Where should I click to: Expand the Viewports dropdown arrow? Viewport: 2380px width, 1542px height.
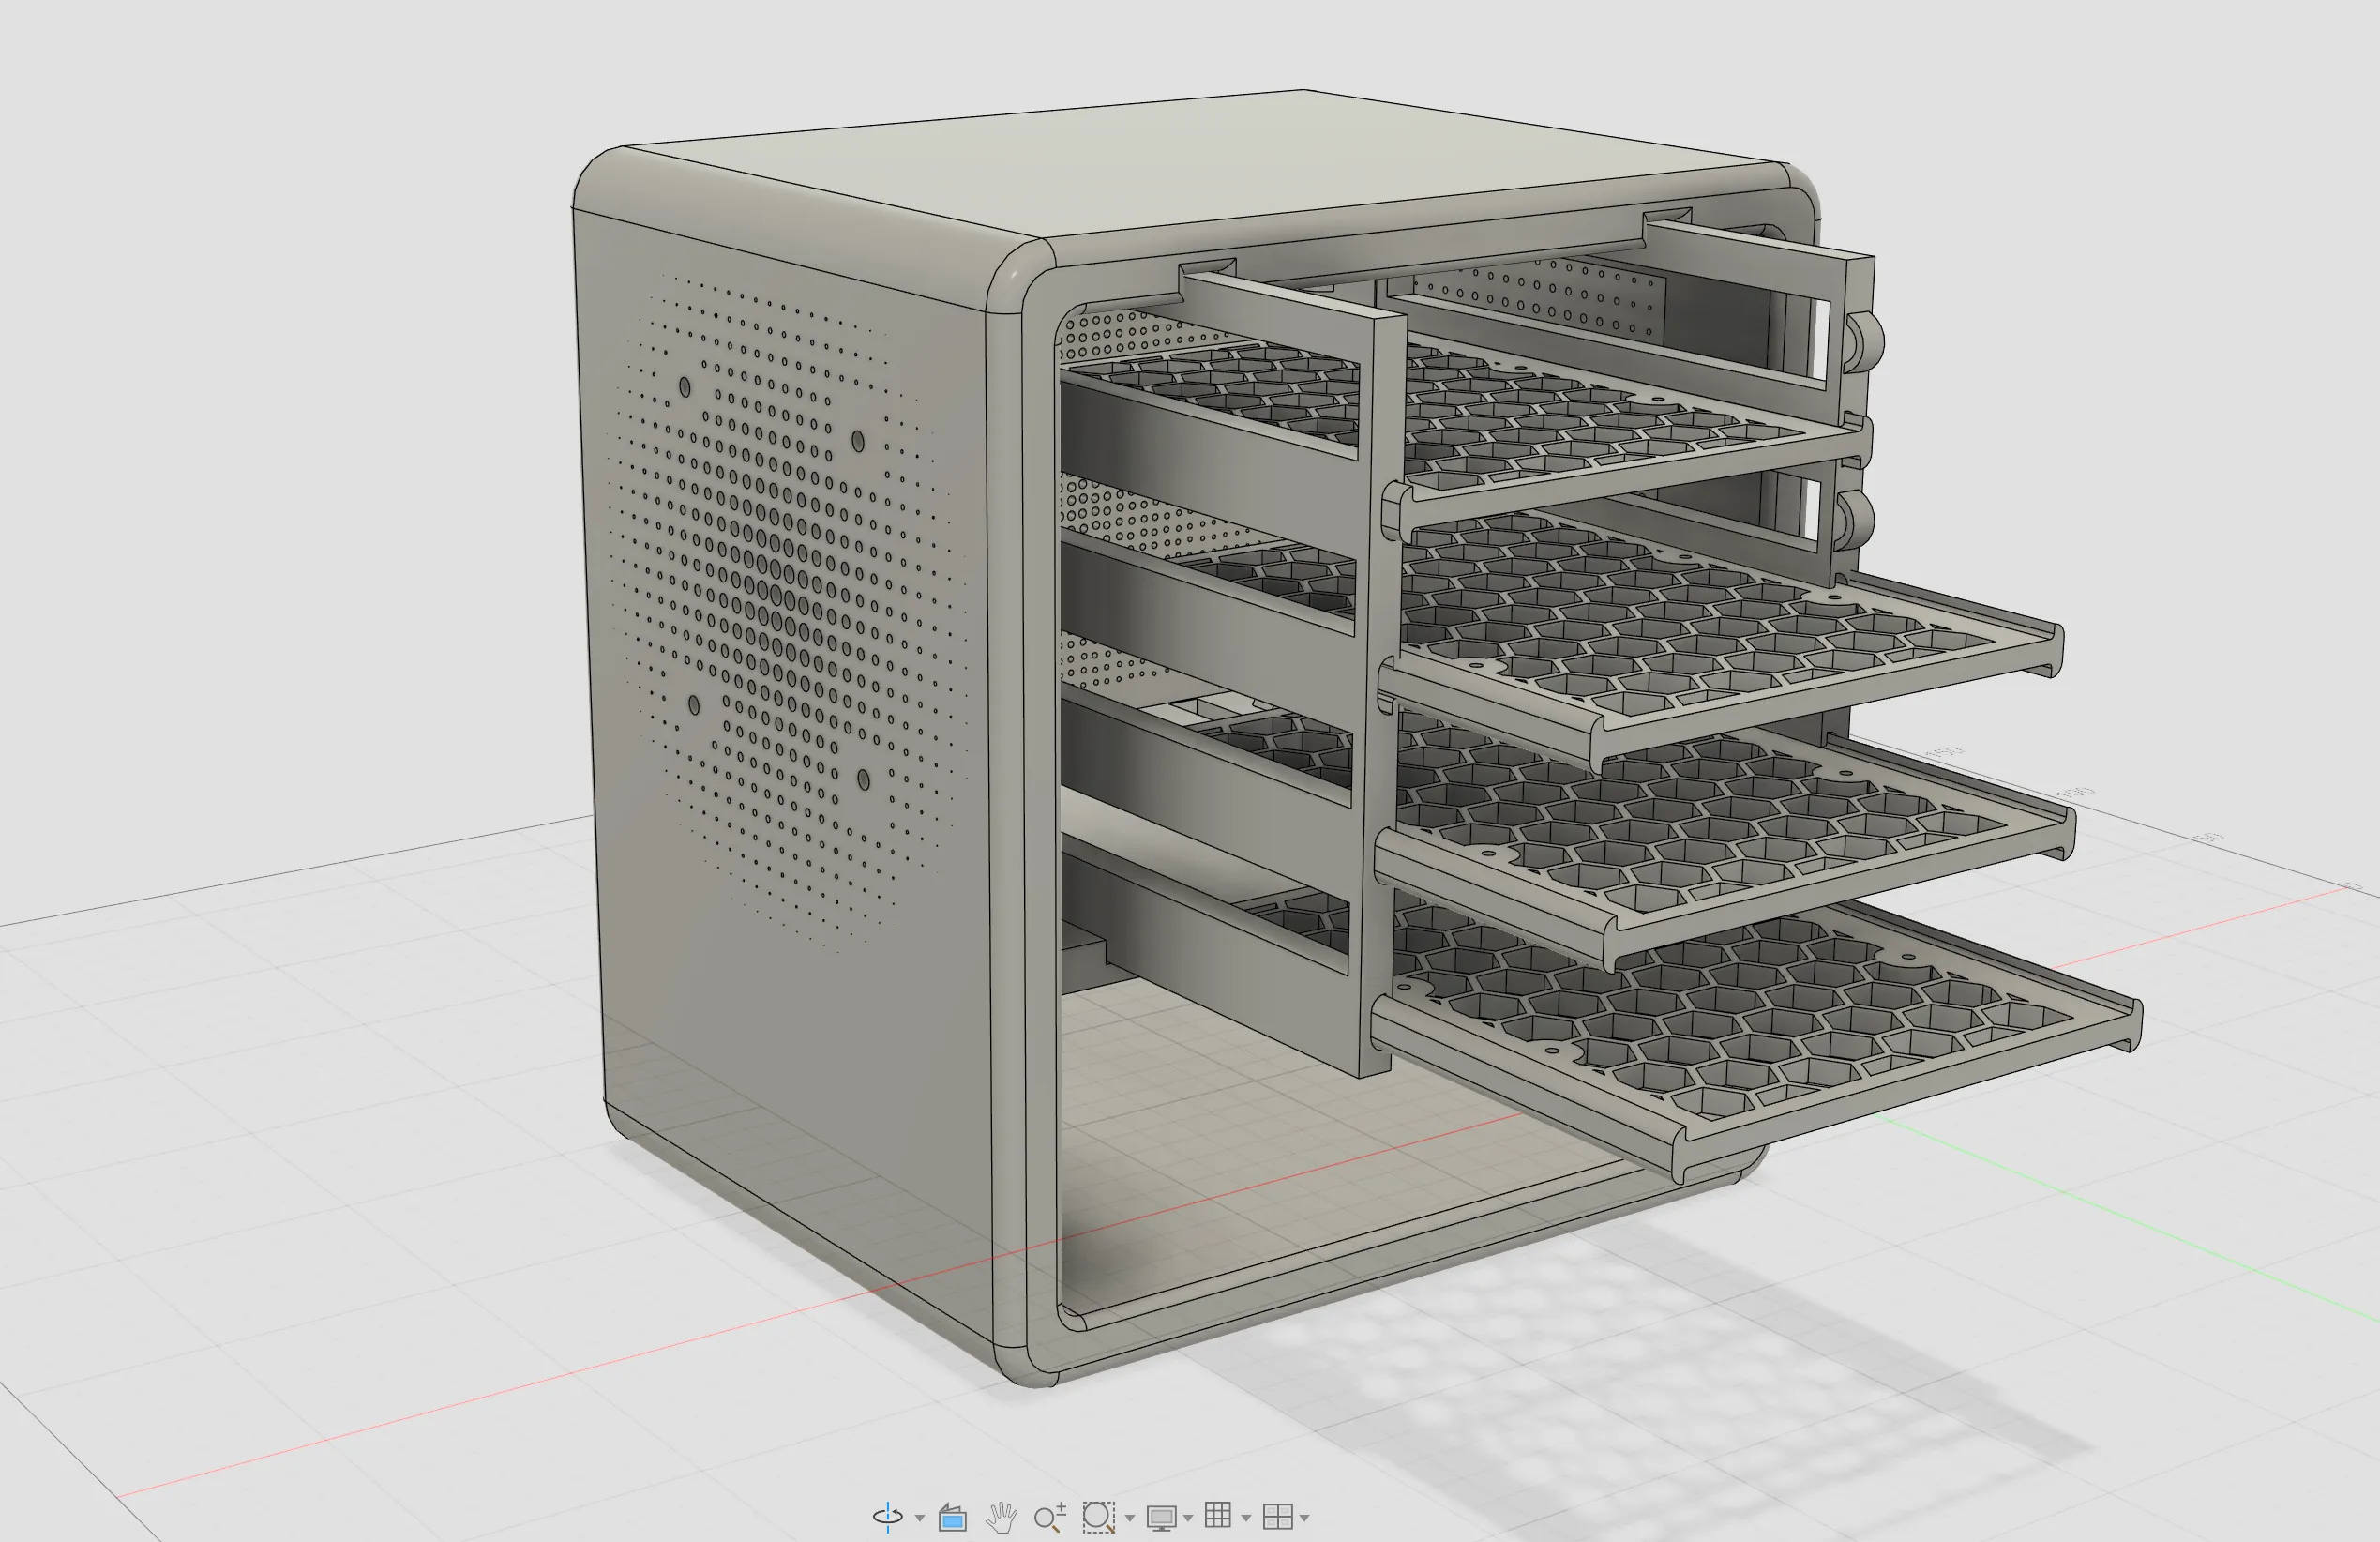(1305, 1519)
